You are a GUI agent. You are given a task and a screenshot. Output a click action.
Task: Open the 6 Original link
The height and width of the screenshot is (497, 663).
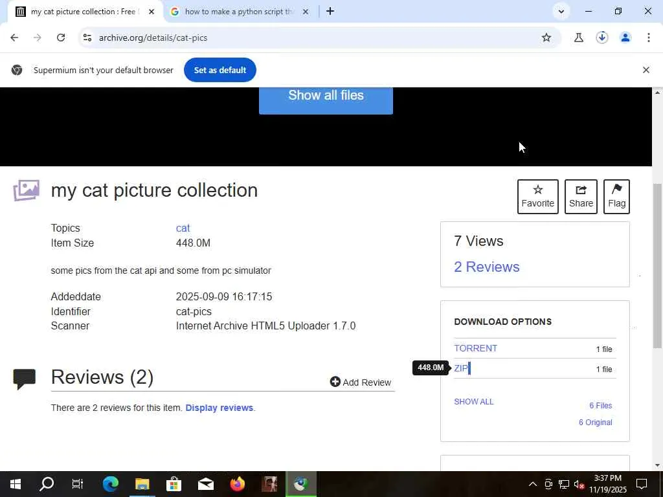click(x=596, y=422)
